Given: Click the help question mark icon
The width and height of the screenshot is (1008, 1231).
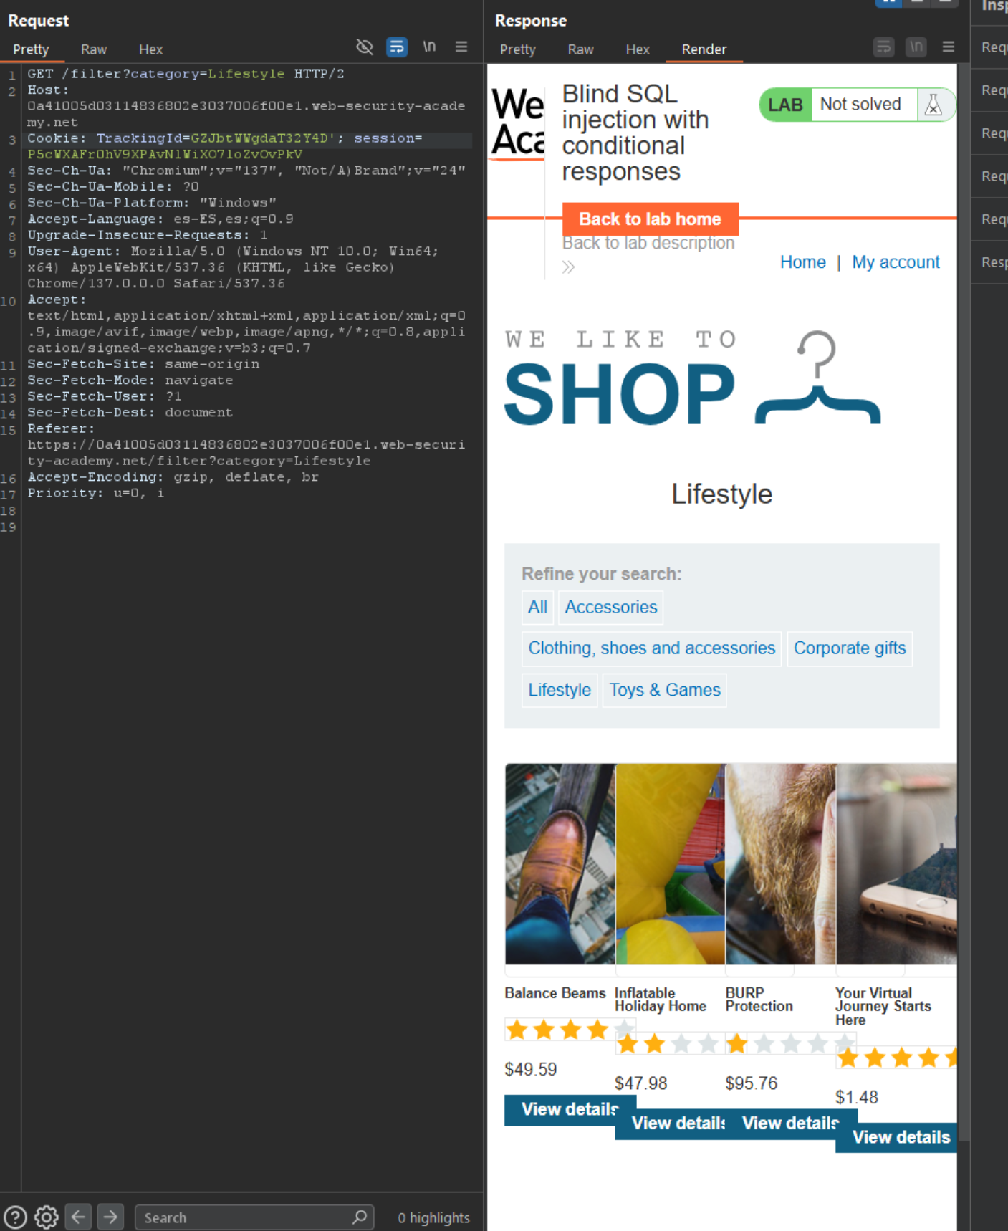Looking at the screenshot, I should click(x=16, y=1217).
